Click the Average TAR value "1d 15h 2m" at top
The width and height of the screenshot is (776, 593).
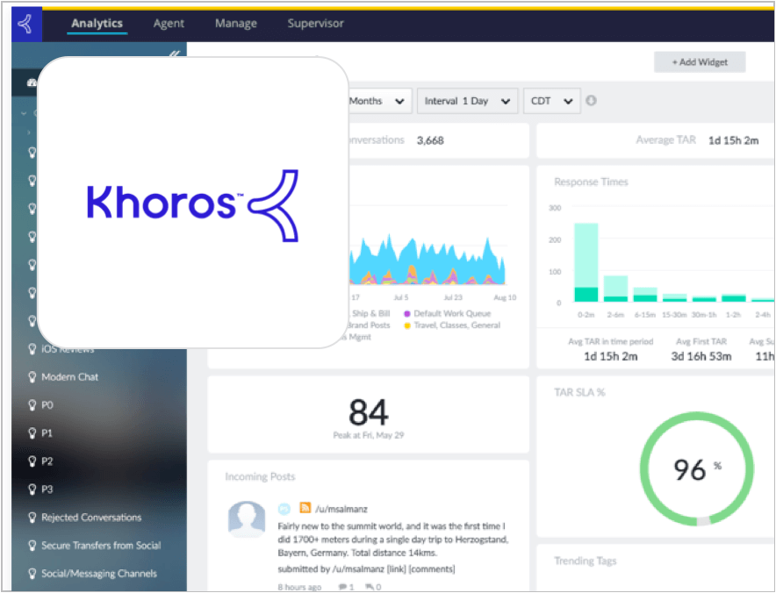[x=734, y=141]
